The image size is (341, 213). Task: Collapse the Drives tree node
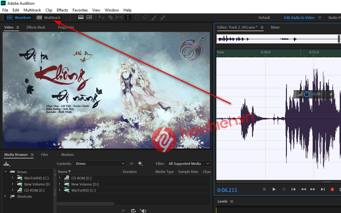6,172
